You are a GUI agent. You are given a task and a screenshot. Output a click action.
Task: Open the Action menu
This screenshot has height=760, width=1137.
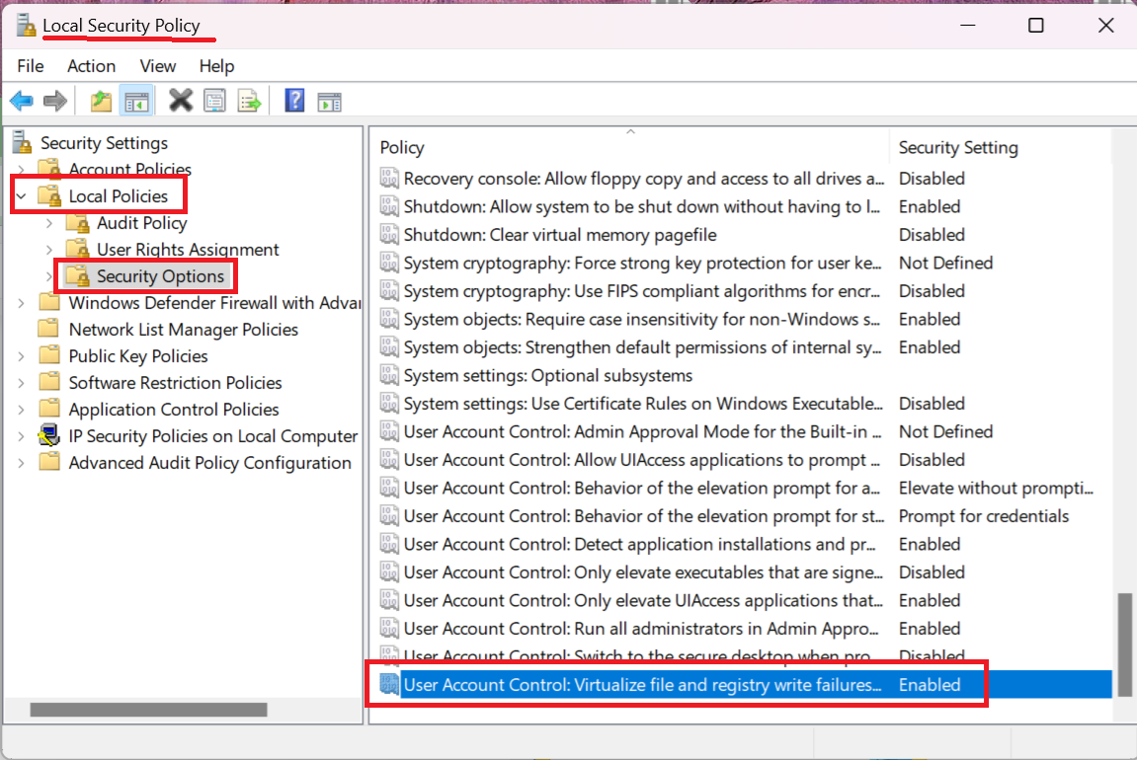91,66
